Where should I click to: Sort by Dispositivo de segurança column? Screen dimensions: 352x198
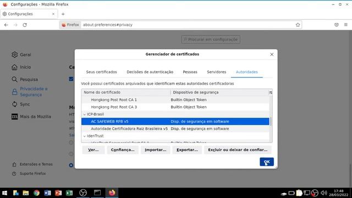click(x=219, y=92)
